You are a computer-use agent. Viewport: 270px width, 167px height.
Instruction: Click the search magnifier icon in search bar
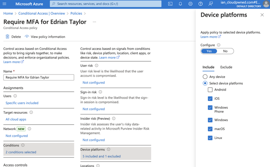click(x=53, y=4)
